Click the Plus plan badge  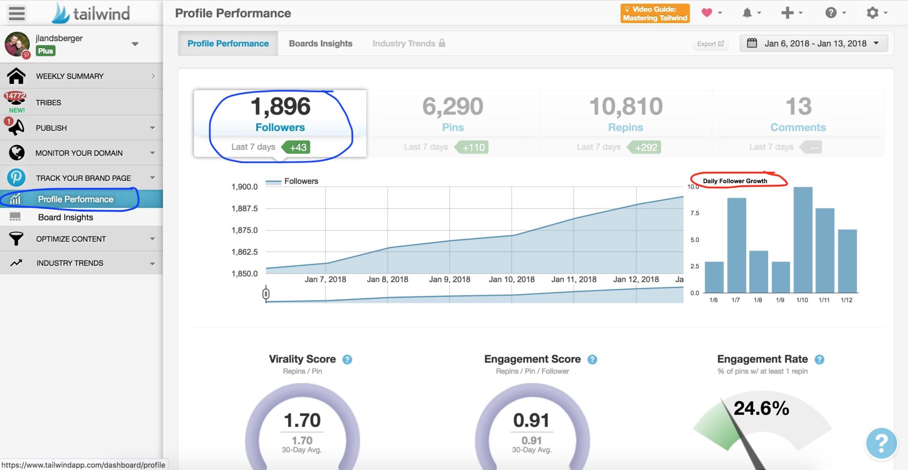45,51
